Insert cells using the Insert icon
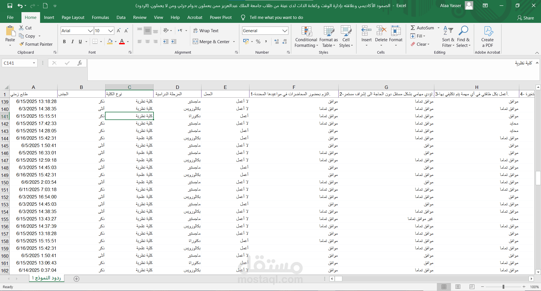 coord(366,31)
